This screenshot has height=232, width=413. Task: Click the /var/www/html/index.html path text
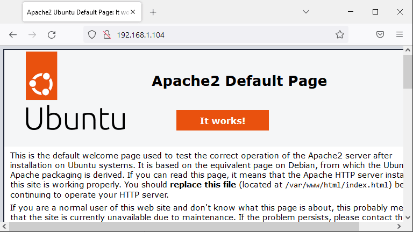337,185
